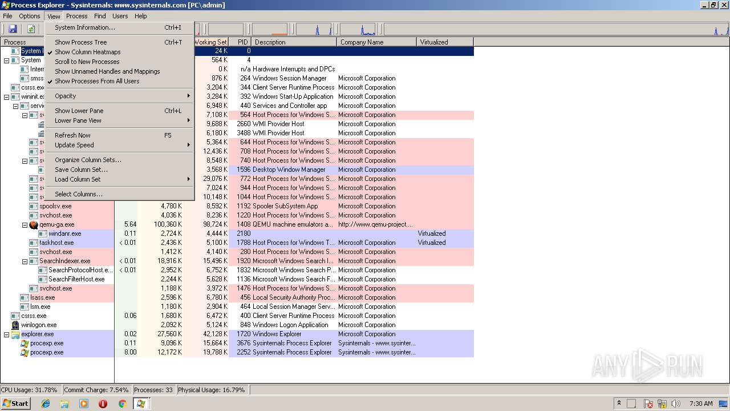The width and height of the screenshot is (730, 411).
Task: Expand the Opacity submenu
Action: [119, 96]
